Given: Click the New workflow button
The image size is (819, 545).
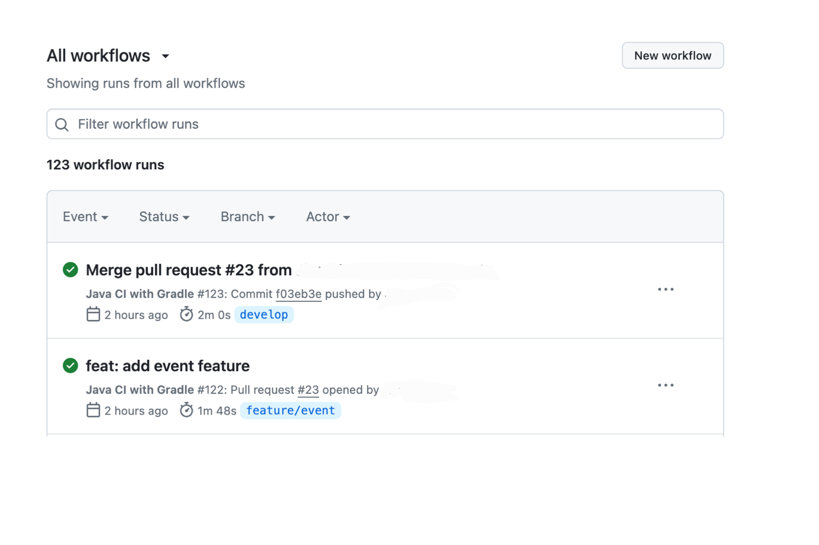Looking at the screenshot, I should (x=672, y=56).
